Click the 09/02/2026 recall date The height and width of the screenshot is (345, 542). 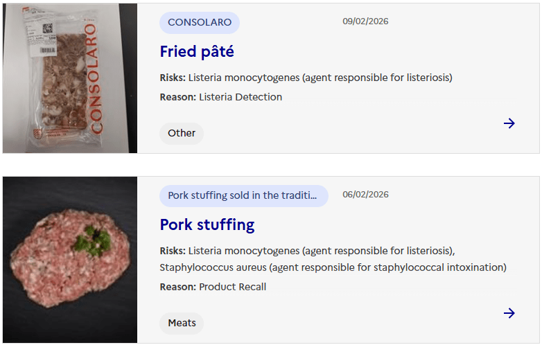(x=365, y=21)
